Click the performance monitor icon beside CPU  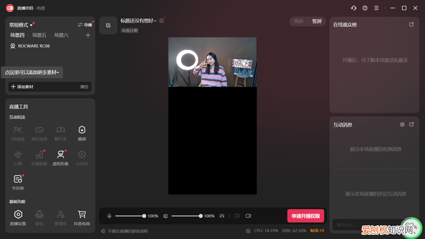pos(248,231)
